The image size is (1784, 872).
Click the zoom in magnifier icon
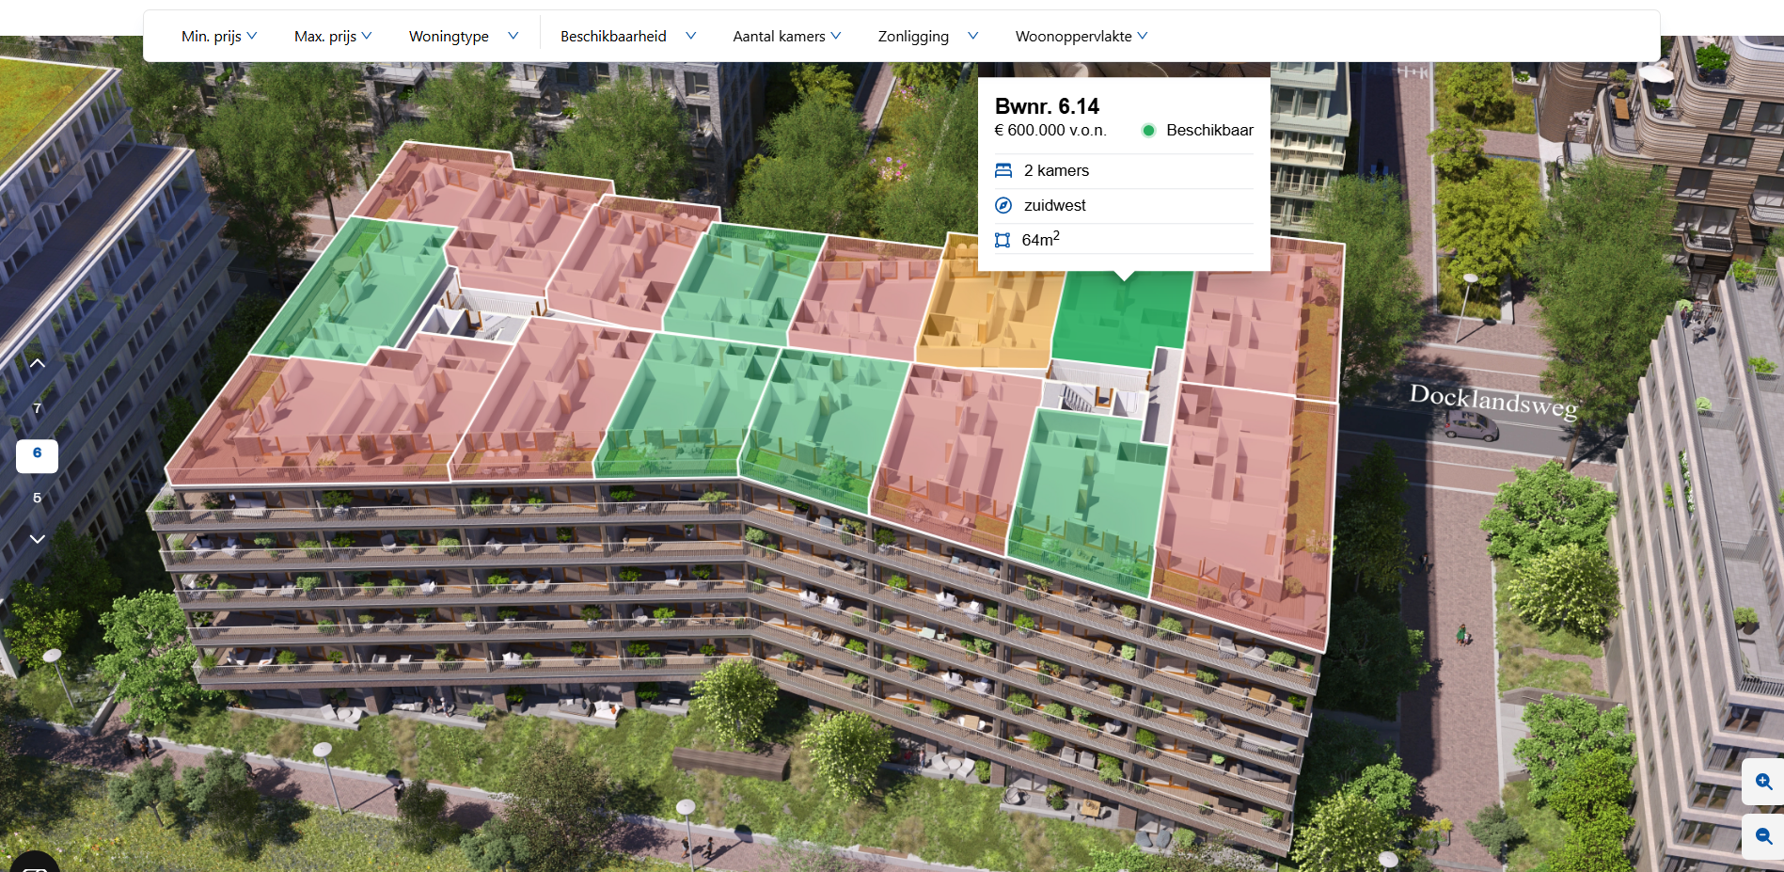pos(1763,782)
